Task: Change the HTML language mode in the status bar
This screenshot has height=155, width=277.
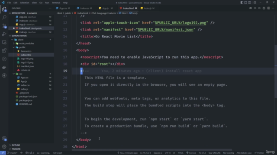Action: (180, 153)
